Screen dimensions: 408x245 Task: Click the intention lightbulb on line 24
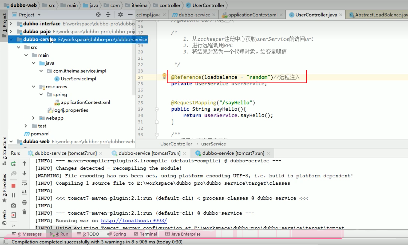coord(164,76)
